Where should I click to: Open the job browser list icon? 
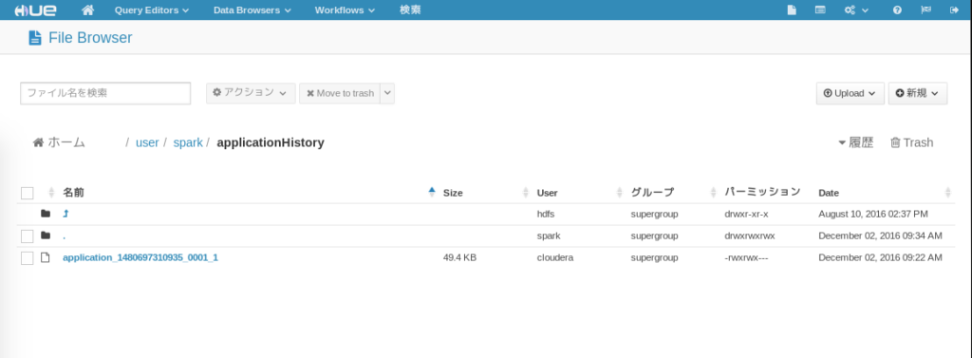[x=820, y=9]
